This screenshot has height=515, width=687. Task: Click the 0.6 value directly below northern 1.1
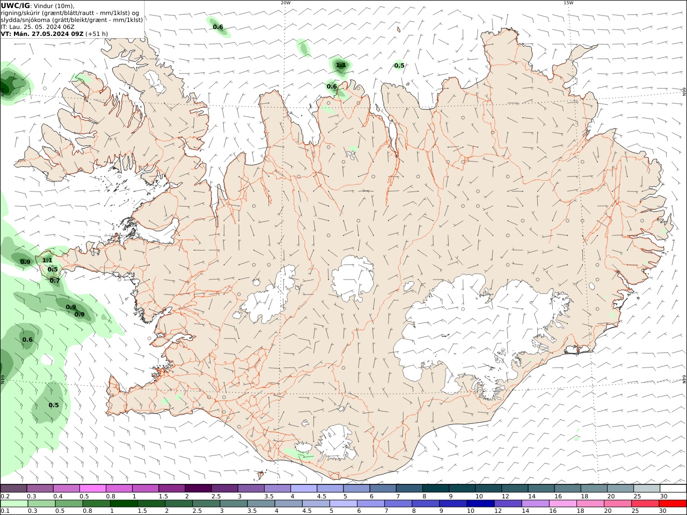[332, 86]
